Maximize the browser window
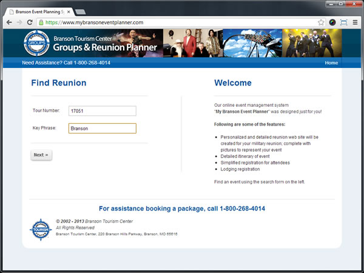This screenshot has width=364, height=273. tap(341, 4)
